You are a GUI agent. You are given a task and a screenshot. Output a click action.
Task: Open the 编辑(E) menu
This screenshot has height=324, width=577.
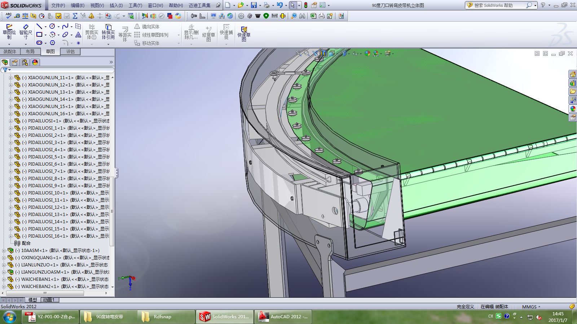pos(78,5)
